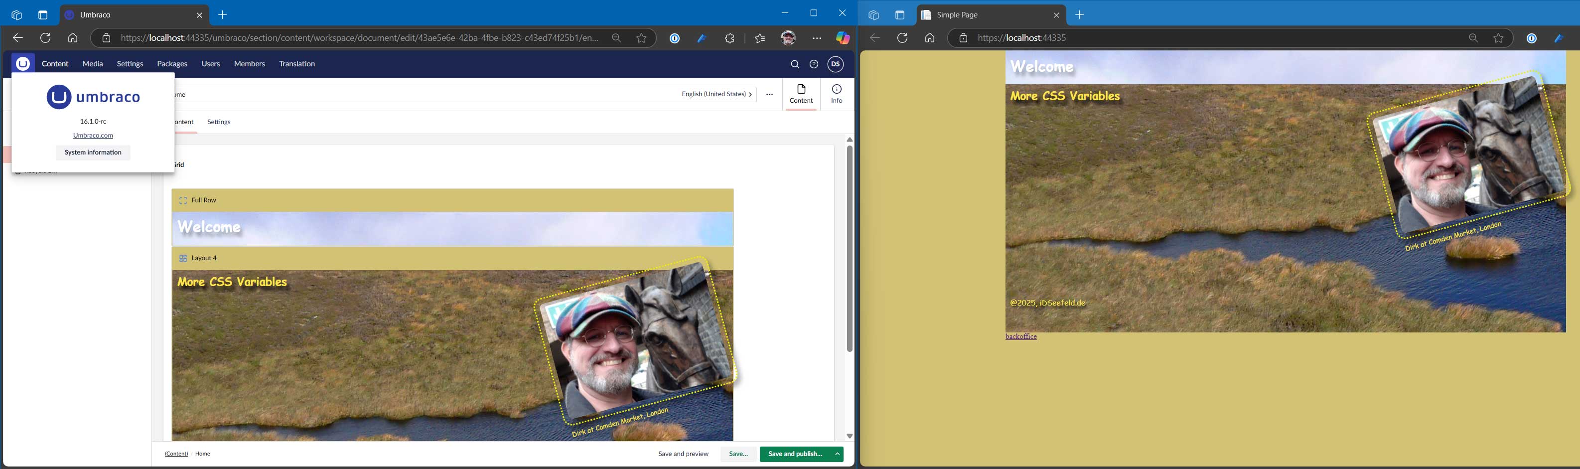
Task: Open the Media section
Action: [93, 64]
